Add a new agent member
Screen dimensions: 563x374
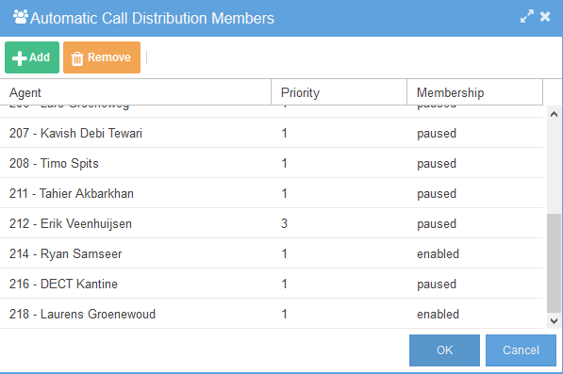click(x=32, y=57)
